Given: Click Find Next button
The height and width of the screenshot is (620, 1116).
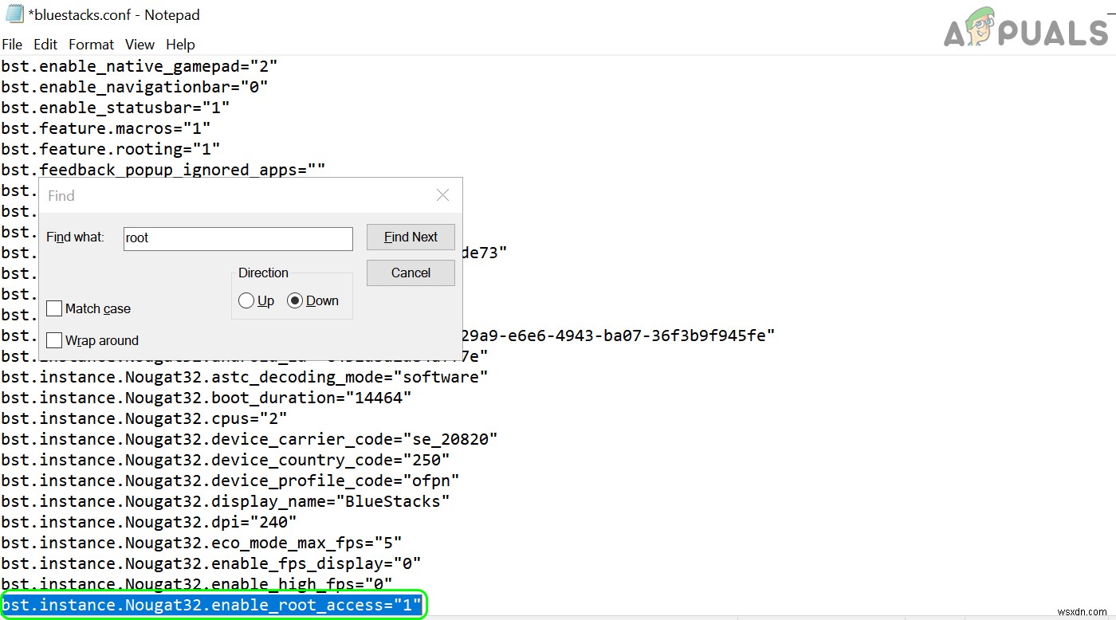Looking at the screenshot, I should coord(411,237).
